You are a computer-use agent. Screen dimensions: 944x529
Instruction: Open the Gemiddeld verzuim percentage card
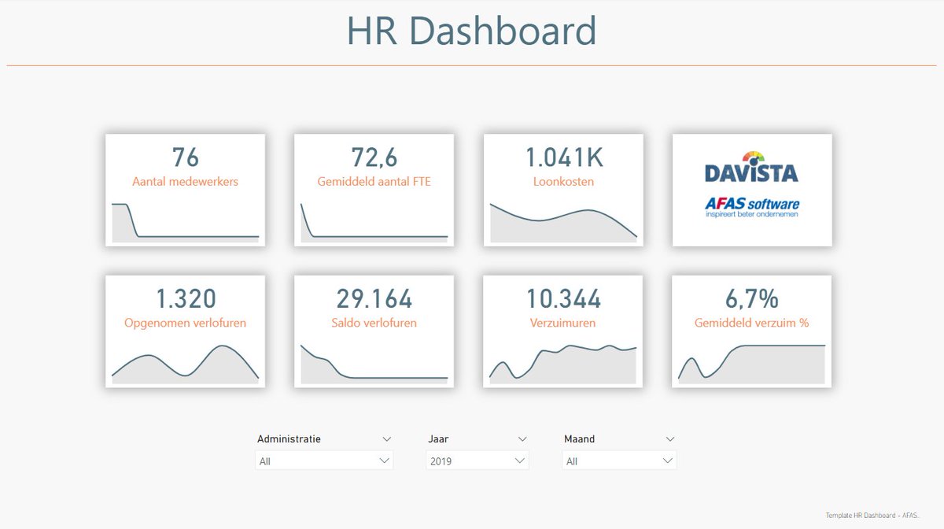[751, 331]
